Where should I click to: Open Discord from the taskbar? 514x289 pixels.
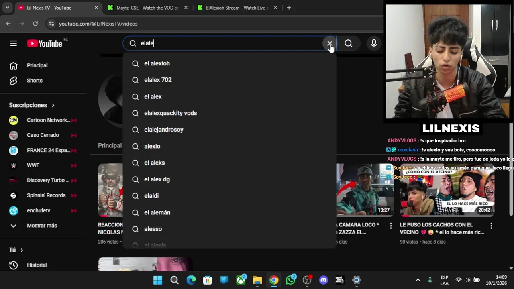[324, 280]
